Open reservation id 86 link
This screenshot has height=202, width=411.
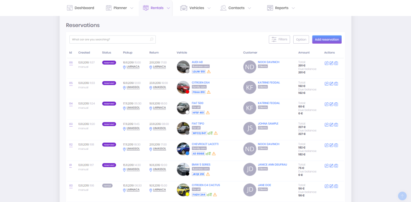coord(71,62)
